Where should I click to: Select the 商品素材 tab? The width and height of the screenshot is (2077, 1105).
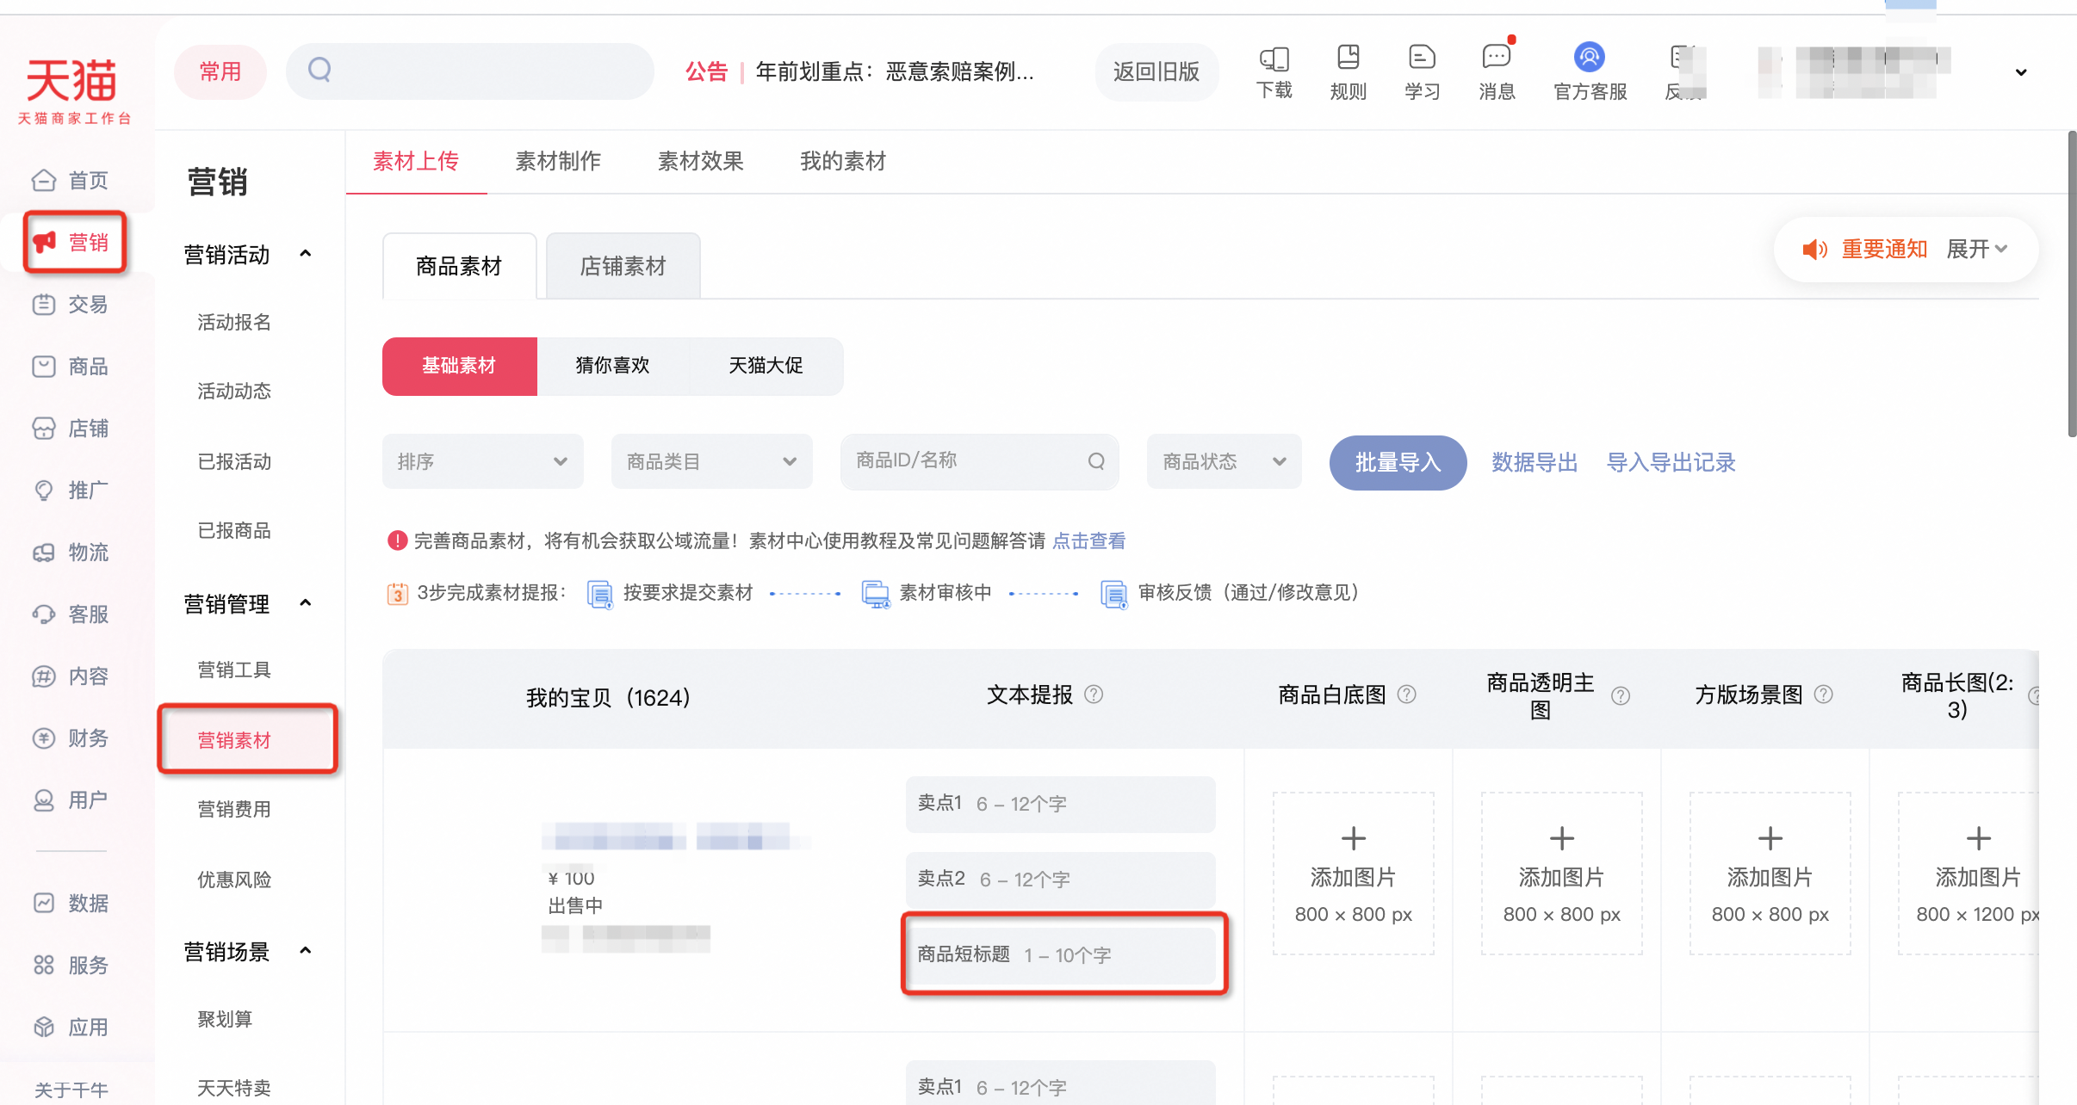[459, 266]
